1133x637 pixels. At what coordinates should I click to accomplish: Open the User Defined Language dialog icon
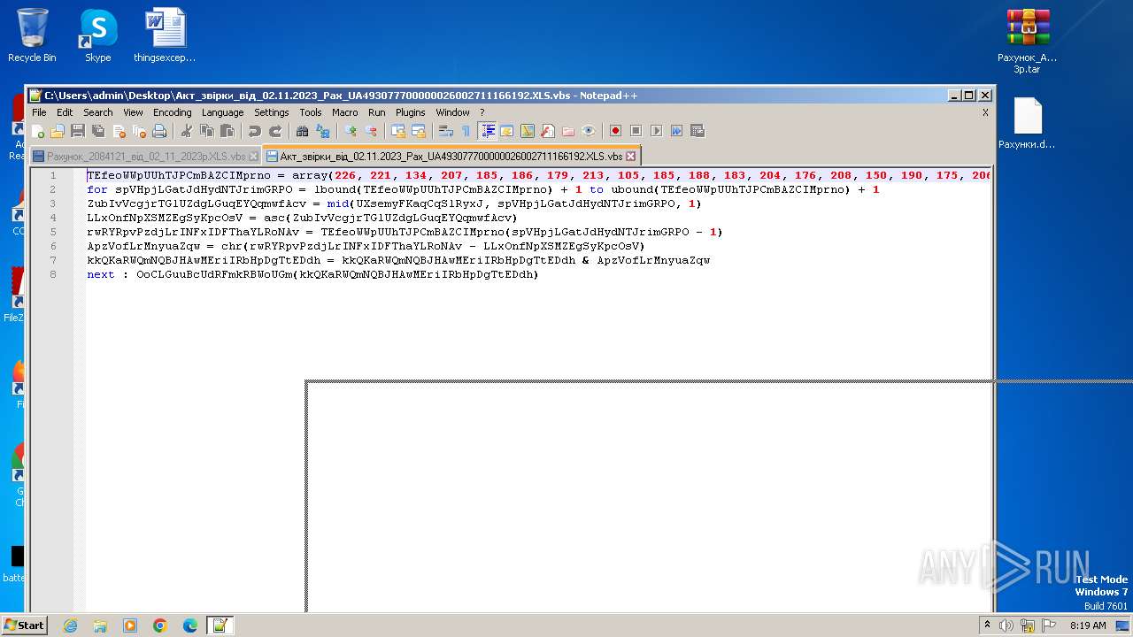pos(507,131)
